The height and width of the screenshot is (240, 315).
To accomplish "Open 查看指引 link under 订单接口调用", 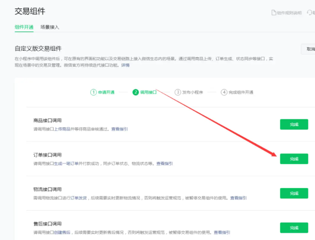I will coord(164,163).
